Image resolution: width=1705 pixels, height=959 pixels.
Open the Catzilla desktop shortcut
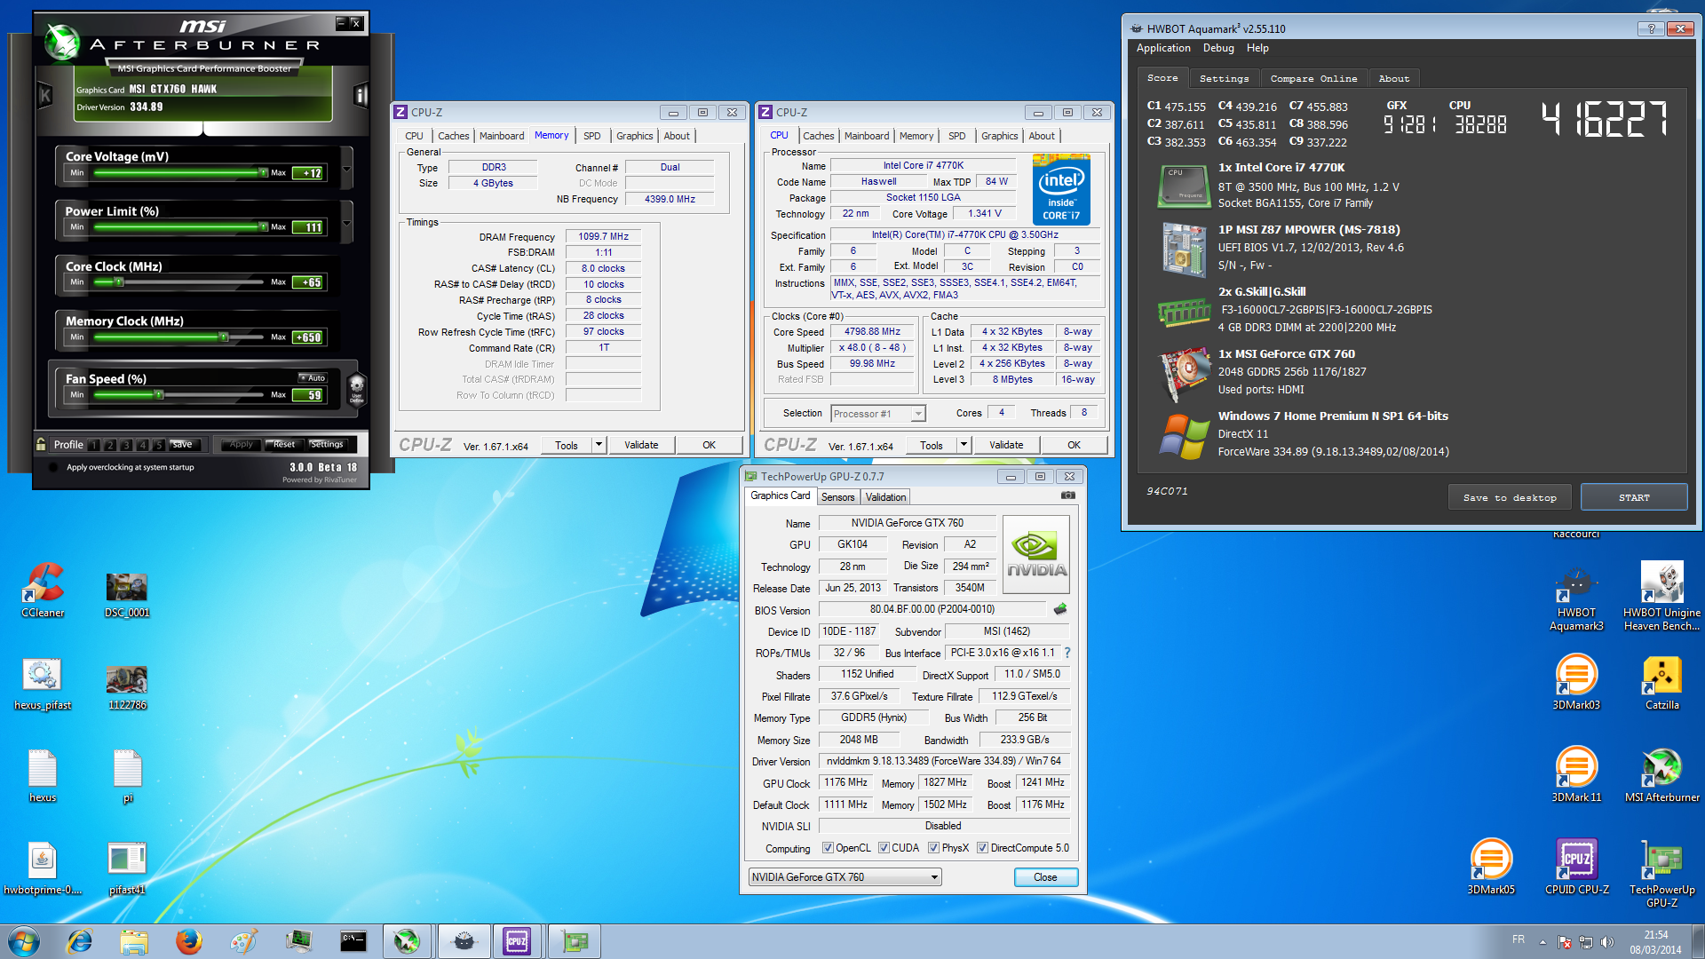[1661, 682]
